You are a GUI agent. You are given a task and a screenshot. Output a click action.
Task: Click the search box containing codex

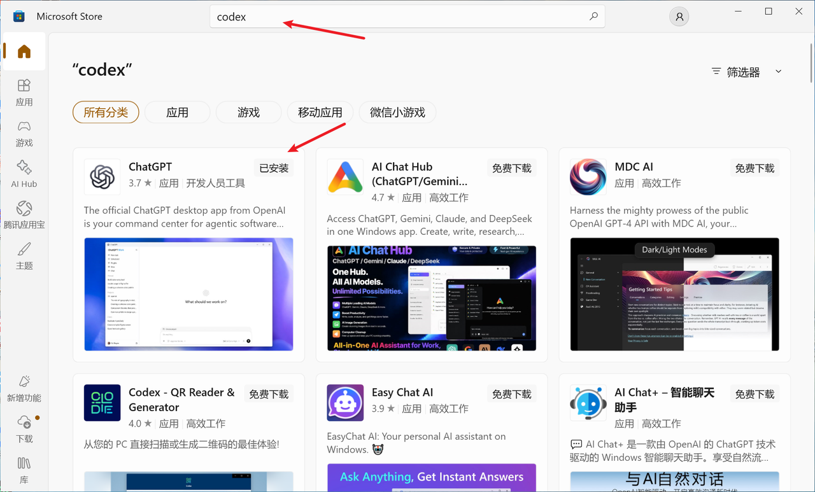(407, 17)
